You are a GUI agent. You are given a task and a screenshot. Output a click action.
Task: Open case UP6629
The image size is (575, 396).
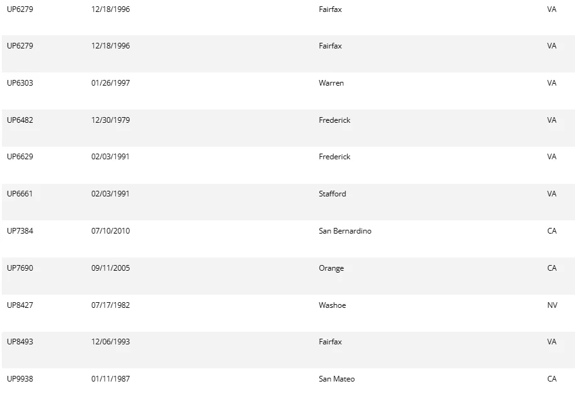coord(20,157)
